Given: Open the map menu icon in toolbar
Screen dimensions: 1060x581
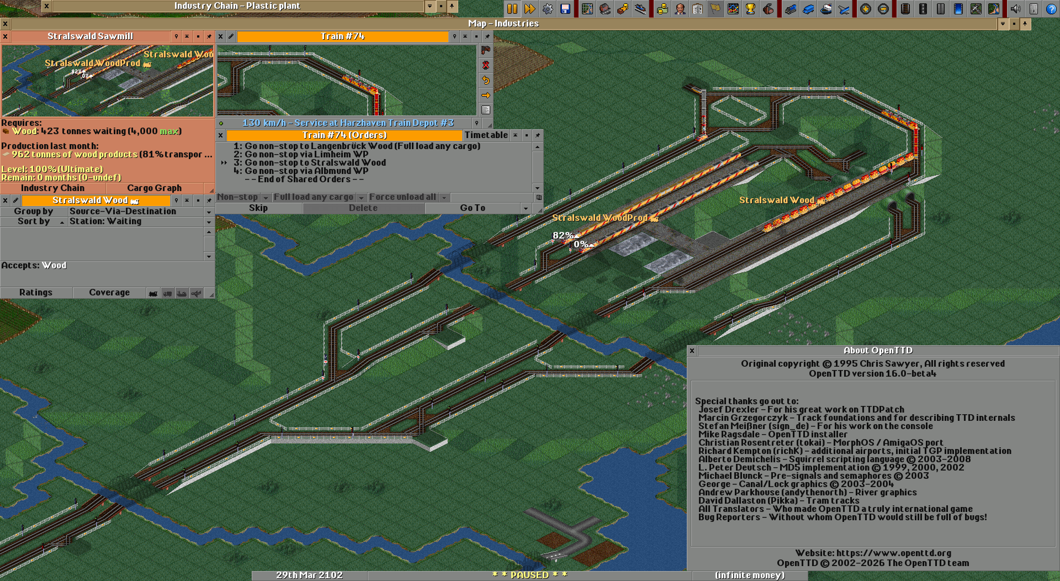Looking at the screenshot, I should tap(587, 9).
